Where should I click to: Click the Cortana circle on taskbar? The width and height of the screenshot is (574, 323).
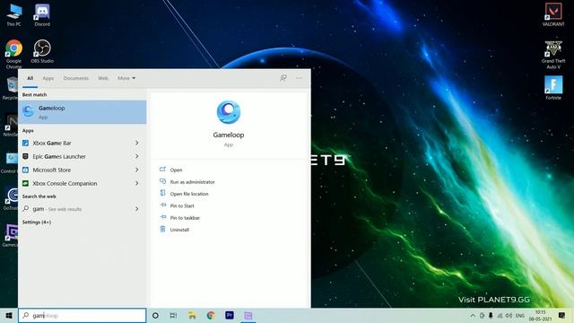[155, 315]
